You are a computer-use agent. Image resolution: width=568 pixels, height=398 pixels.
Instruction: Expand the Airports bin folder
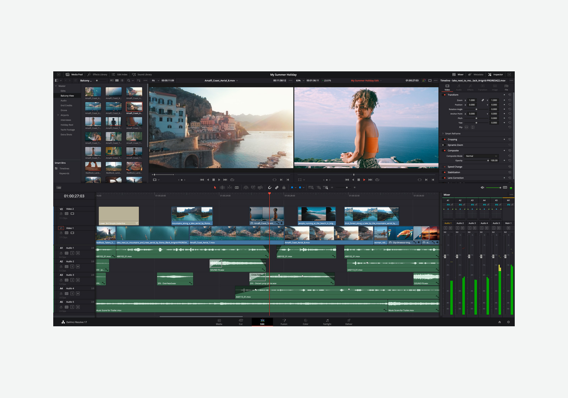(x=58, y=115)
